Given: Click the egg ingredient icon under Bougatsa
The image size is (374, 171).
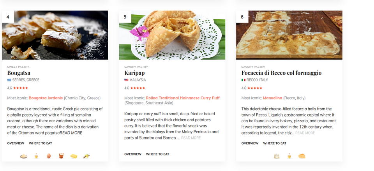Looking at the screenshot, I should pos(49,156).
